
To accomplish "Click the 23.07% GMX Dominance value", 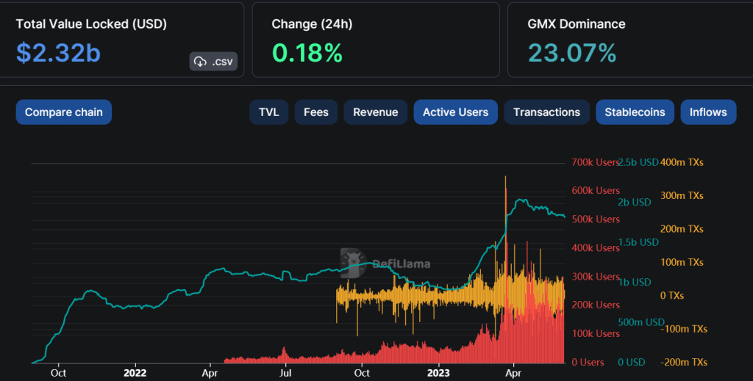I will click(x=571, y=53).
